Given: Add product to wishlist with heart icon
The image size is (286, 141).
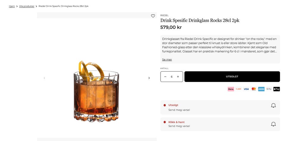Looking at the screenshot, I should click(x=153, y=16).
